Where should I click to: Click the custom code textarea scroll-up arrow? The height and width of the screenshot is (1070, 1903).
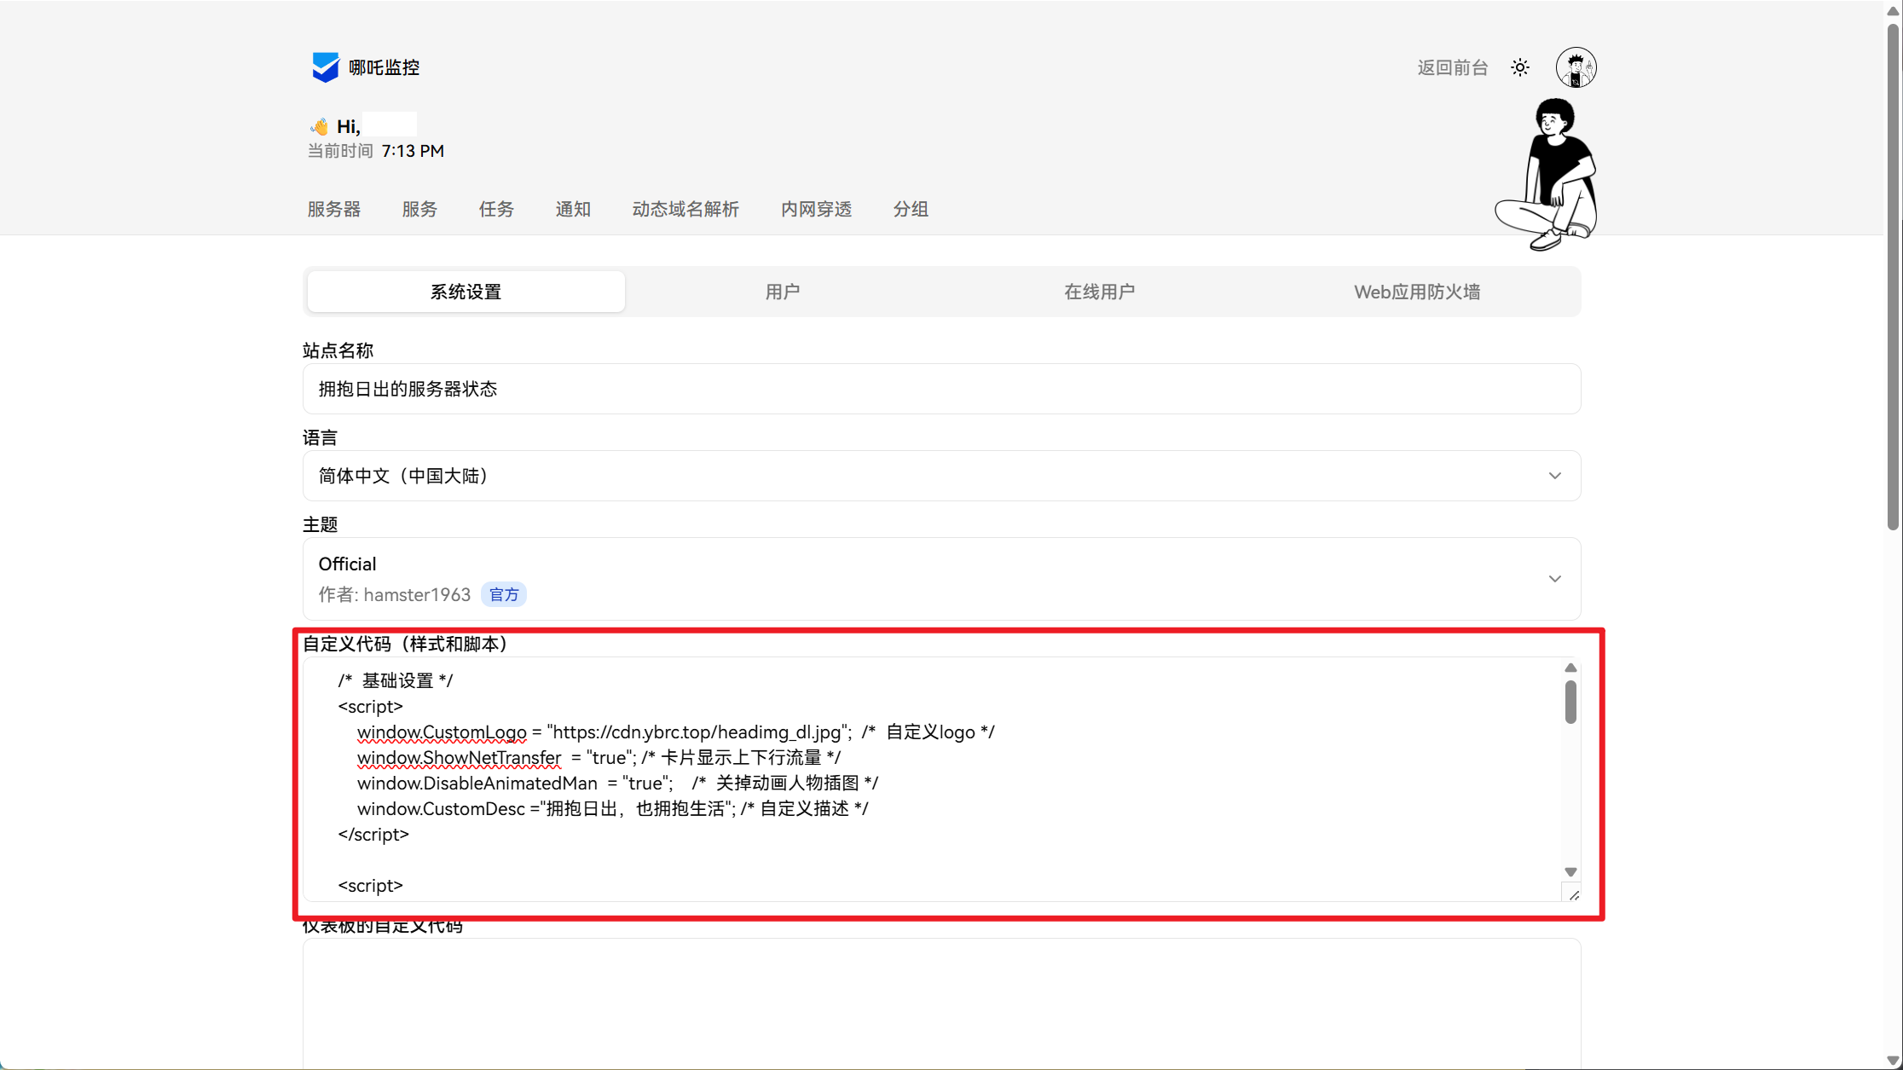coord(1570,668)
